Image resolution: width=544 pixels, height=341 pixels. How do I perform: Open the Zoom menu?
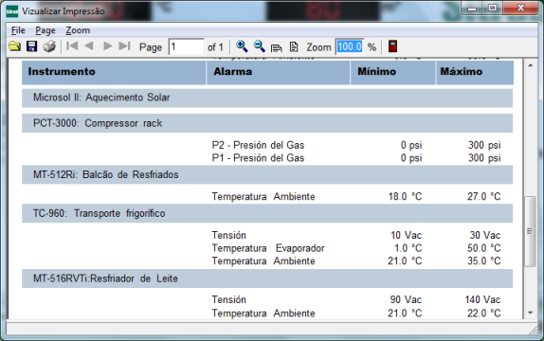78,30
